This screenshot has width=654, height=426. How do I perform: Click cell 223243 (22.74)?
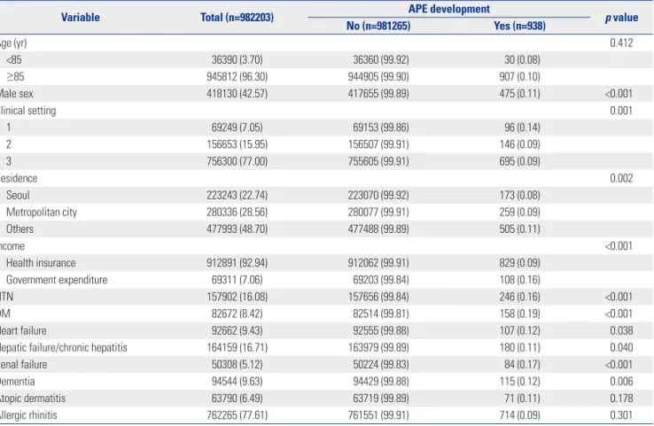237,196
